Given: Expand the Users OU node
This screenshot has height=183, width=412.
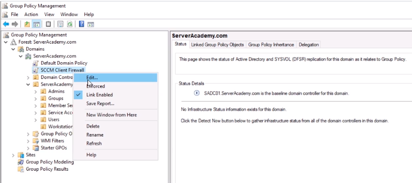Looking at the screenshot, I should point(35,120).
